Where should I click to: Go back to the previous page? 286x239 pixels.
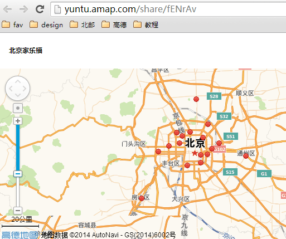coord(8,9)
